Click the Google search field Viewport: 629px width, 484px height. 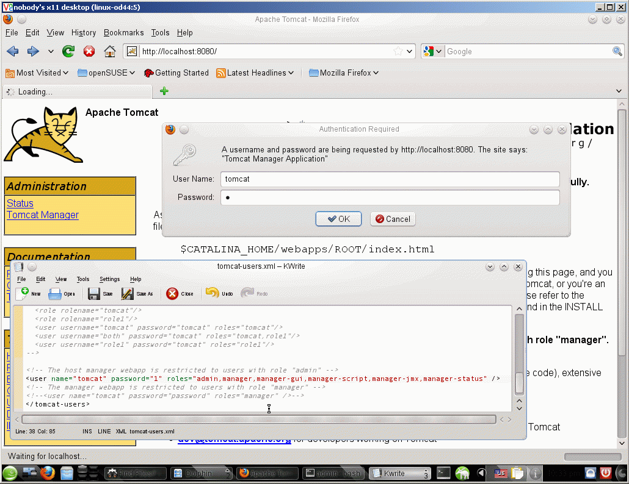[528, 51]
